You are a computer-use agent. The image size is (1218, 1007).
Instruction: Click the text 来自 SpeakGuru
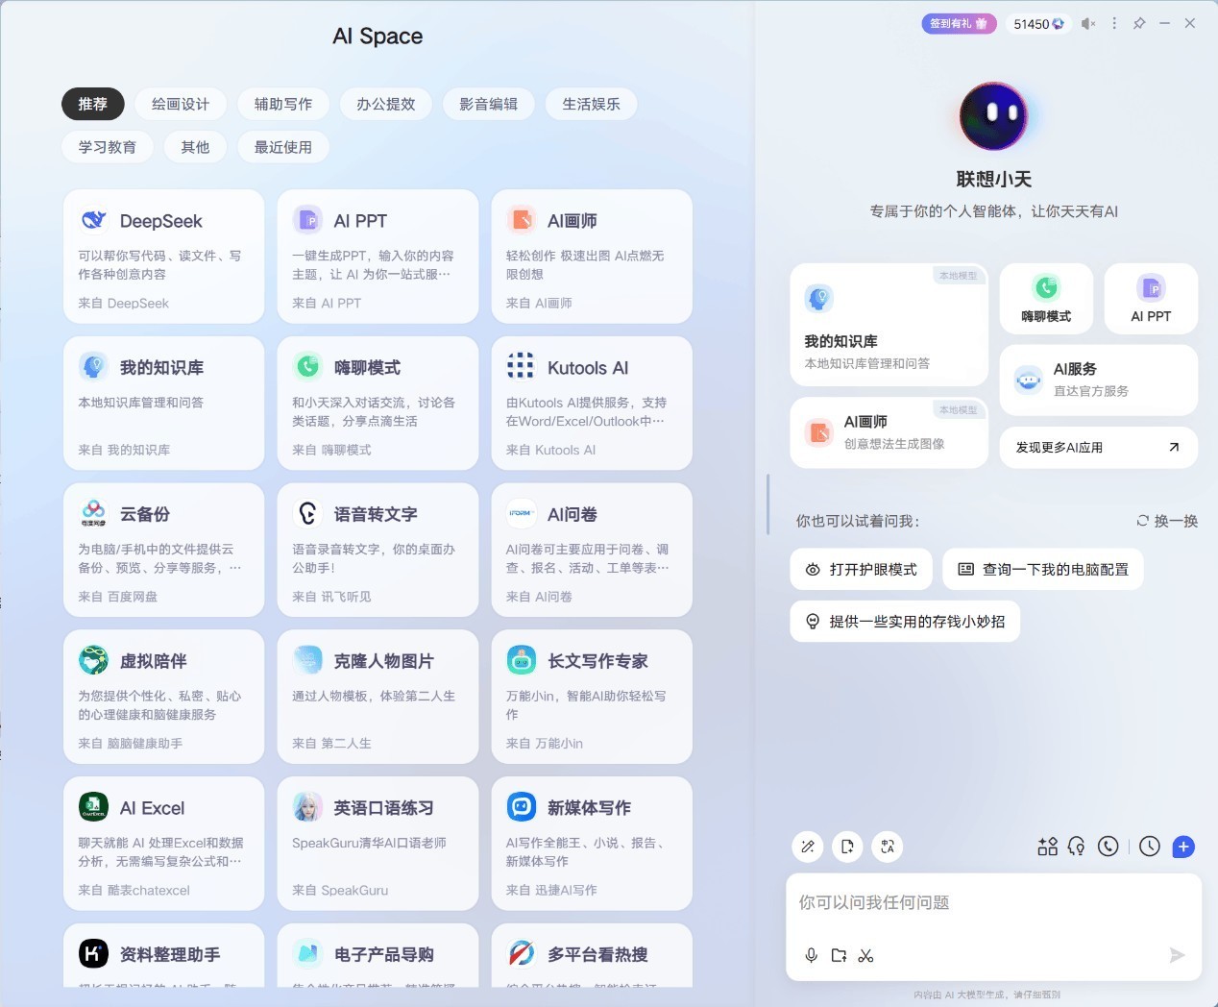pyautogui.click(x=340, y=891)
